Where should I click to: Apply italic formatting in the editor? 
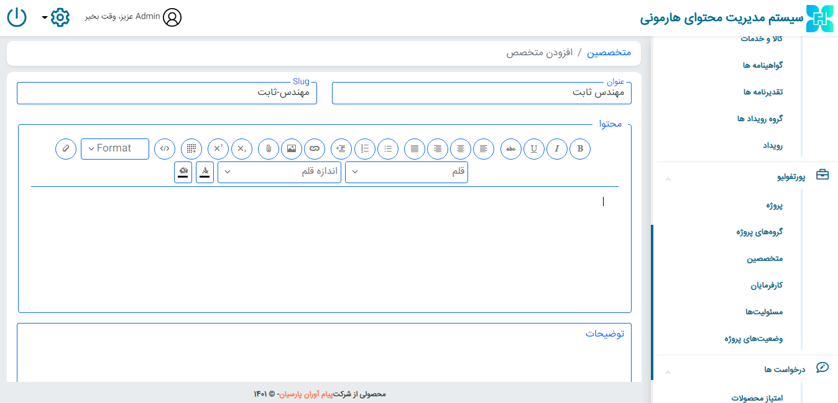557,149
